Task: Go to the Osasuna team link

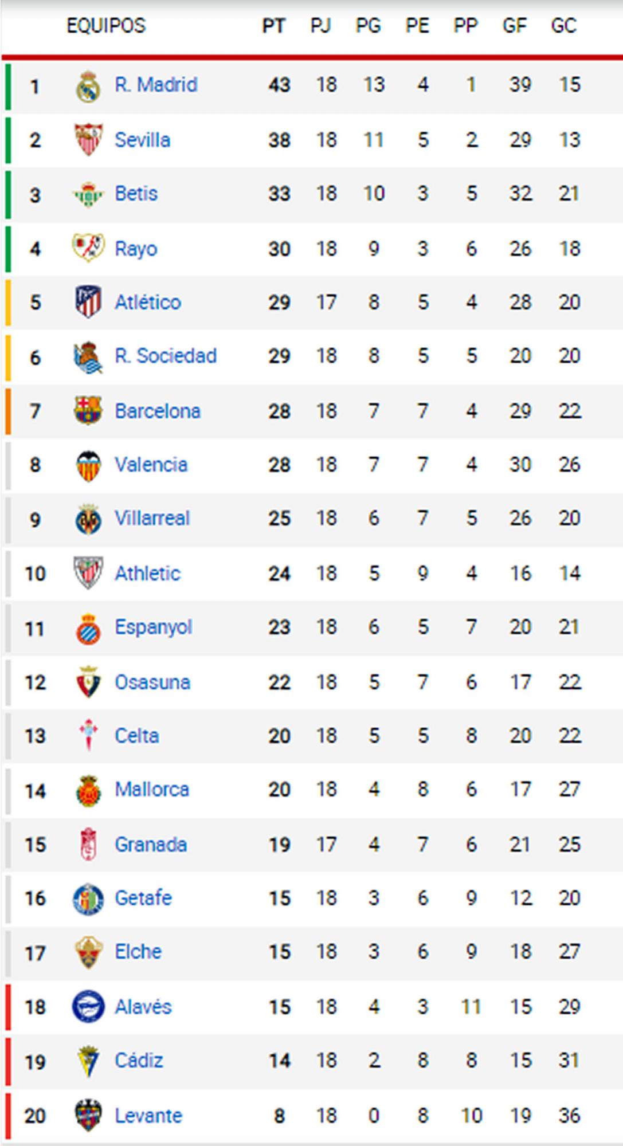Action: coord(152,682)
